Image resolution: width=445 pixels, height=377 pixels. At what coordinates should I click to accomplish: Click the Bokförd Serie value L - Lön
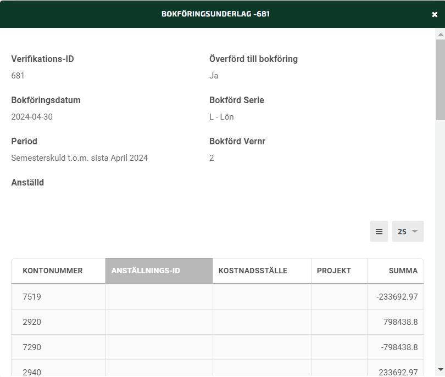pos(221,117)
